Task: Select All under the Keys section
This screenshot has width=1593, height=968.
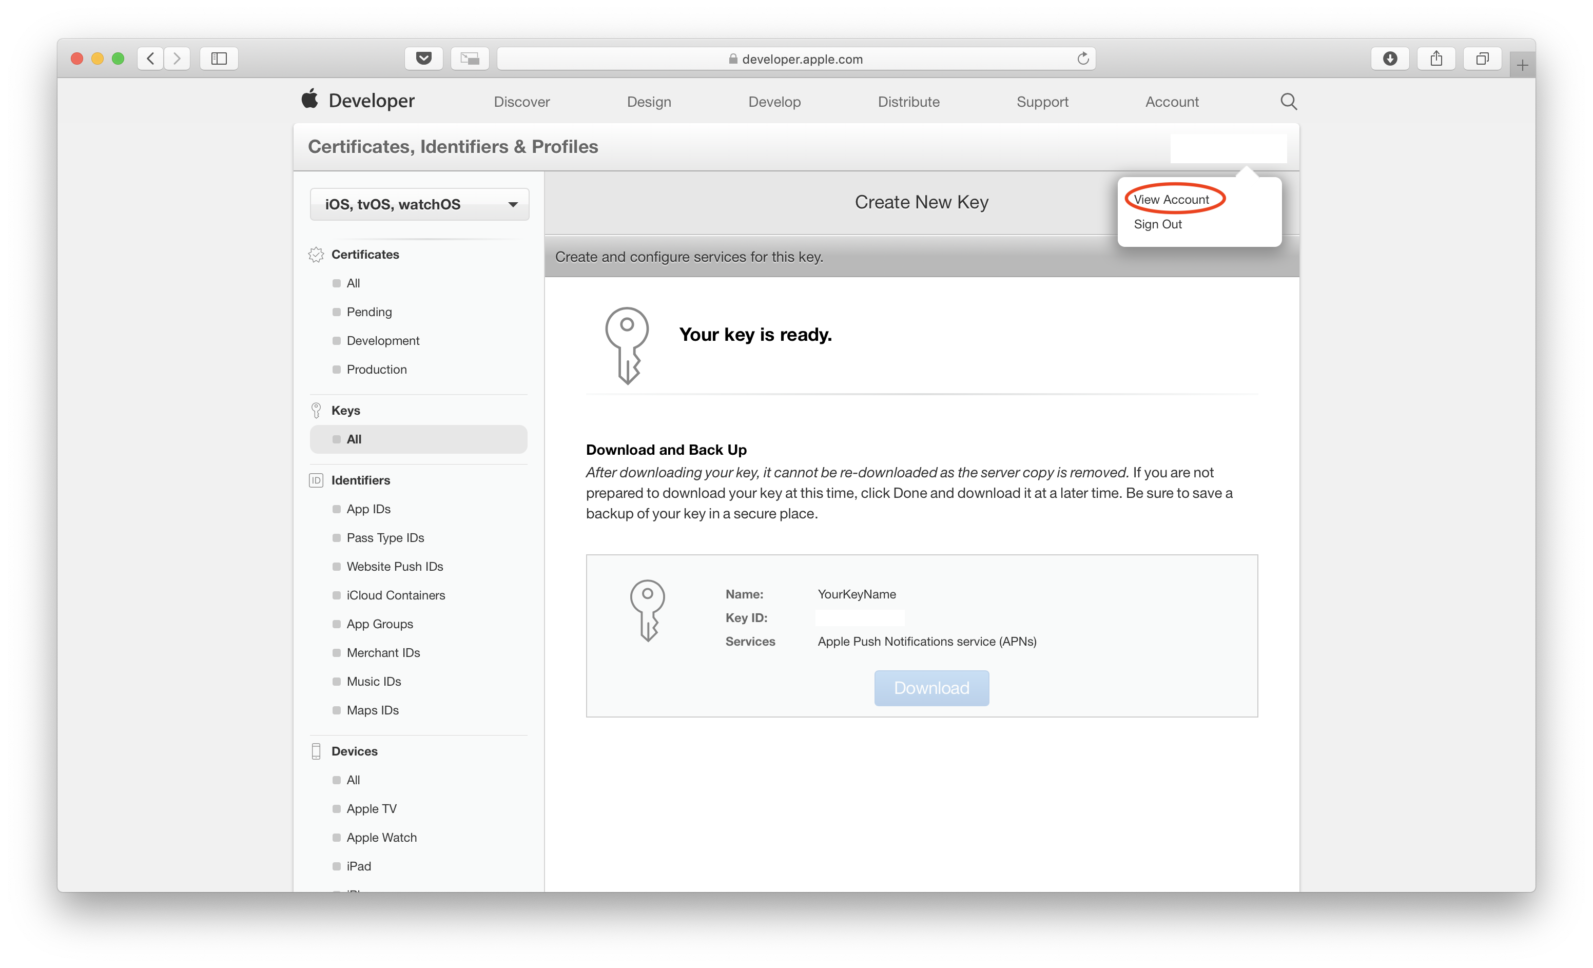Action: pyautogui.click(x=354, y=439)
